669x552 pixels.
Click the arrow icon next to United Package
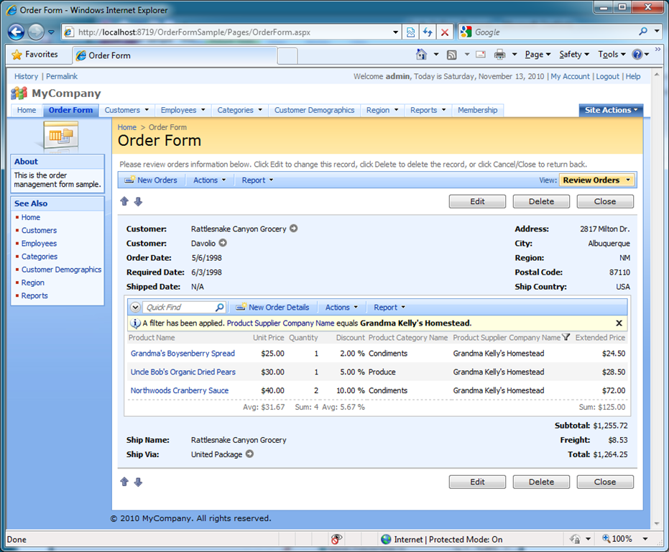point(249,454)
